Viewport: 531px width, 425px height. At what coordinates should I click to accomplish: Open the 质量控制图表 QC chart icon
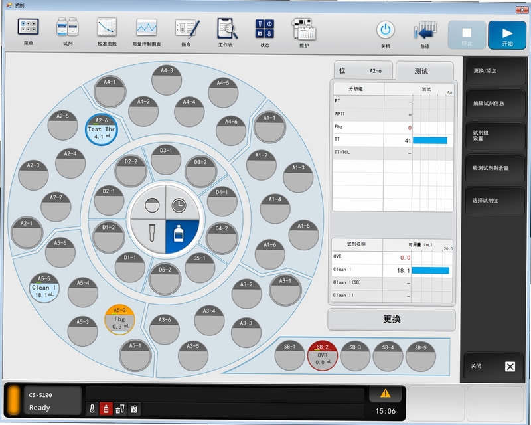point(147,27)
